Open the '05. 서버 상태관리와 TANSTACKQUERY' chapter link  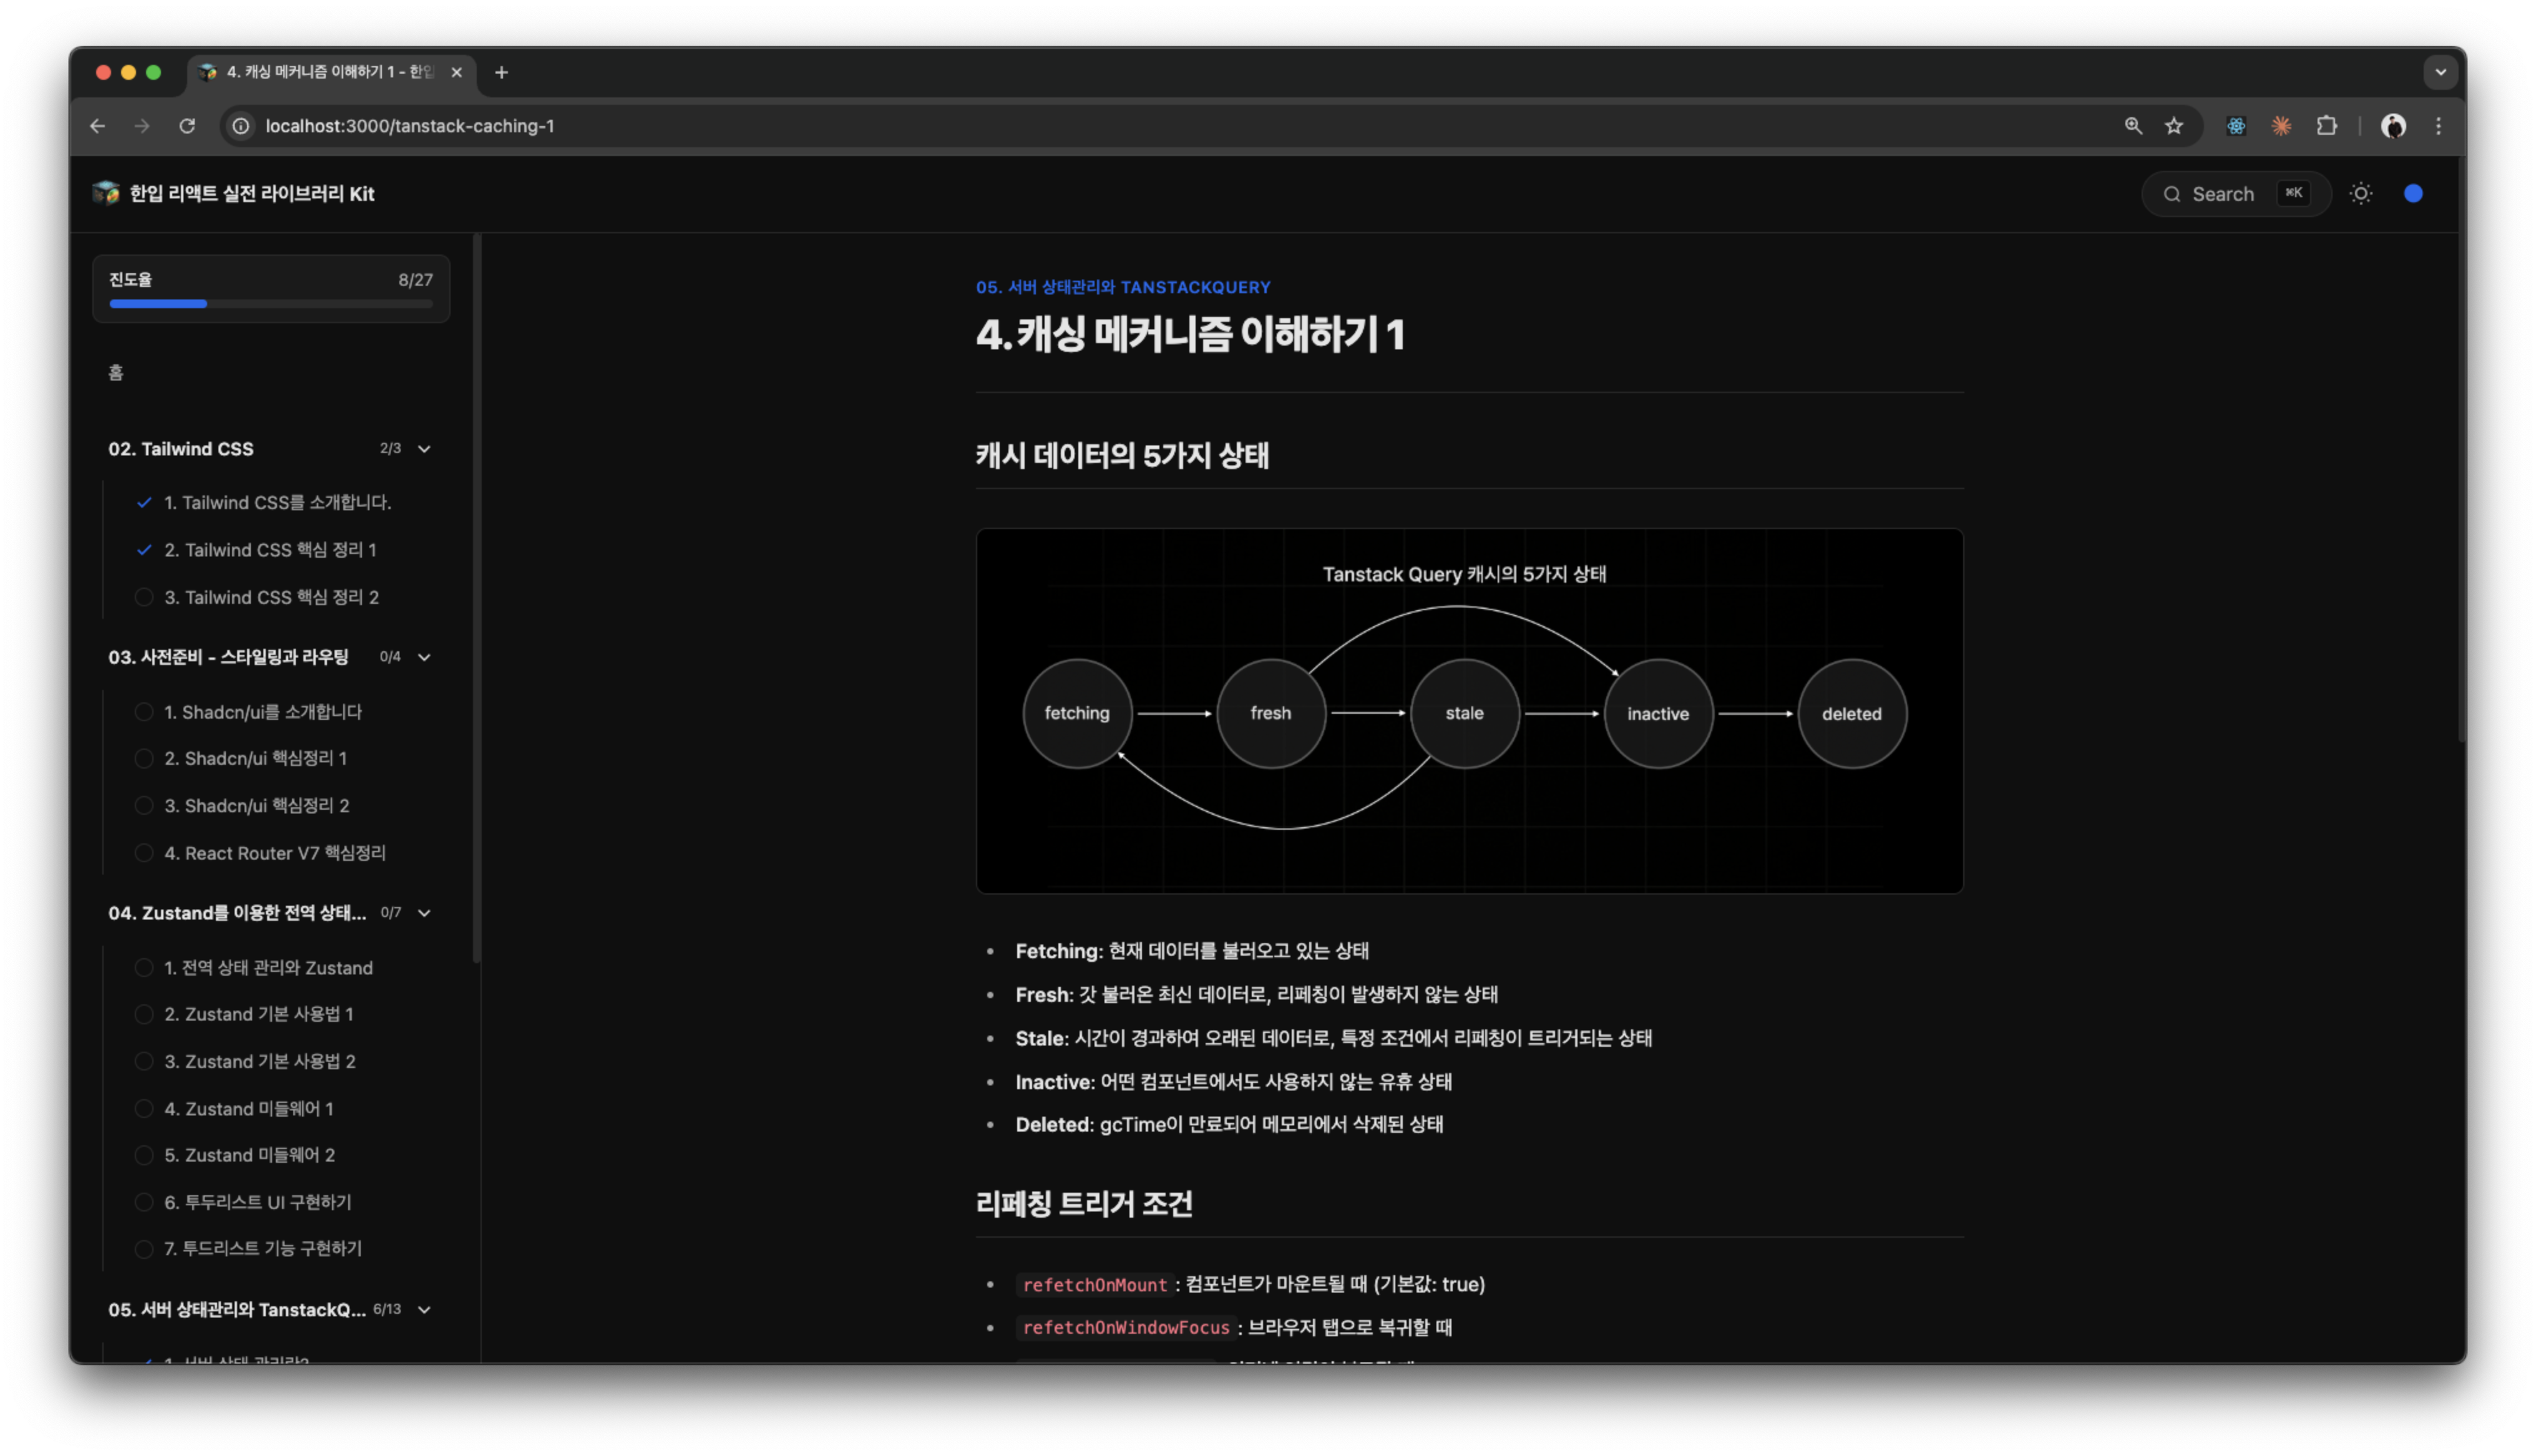pos(1122,287)
